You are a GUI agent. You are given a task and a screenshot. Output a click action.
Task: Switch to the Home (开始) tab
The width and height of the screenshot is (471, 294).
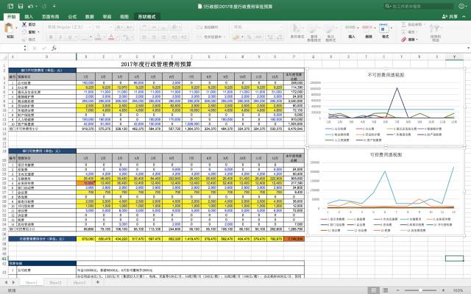(12, 16)
